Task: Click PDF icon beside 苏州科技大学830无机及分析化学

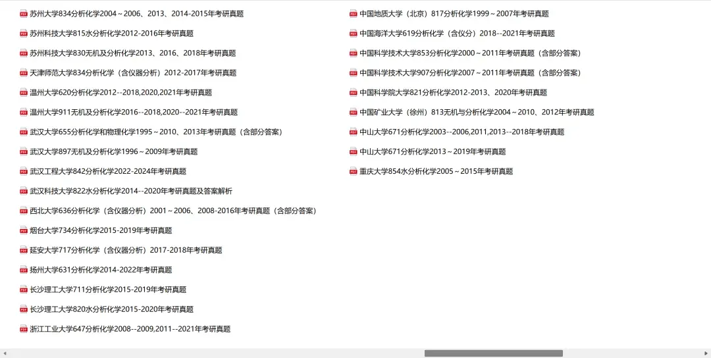Action: click(24, 53)
